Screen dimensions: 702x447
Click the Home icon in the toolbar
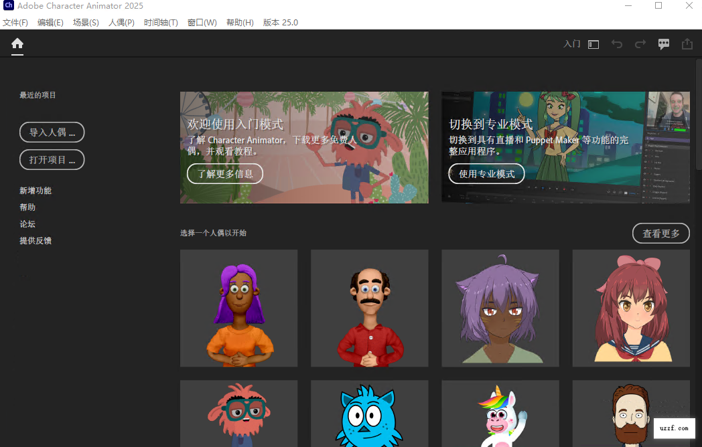17,44
